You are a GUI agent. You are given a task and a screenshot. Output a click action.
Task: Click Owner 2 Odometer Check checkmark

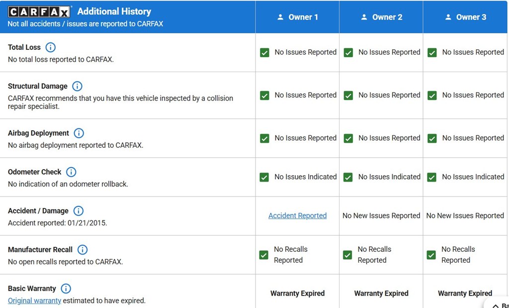click(348, 177)
